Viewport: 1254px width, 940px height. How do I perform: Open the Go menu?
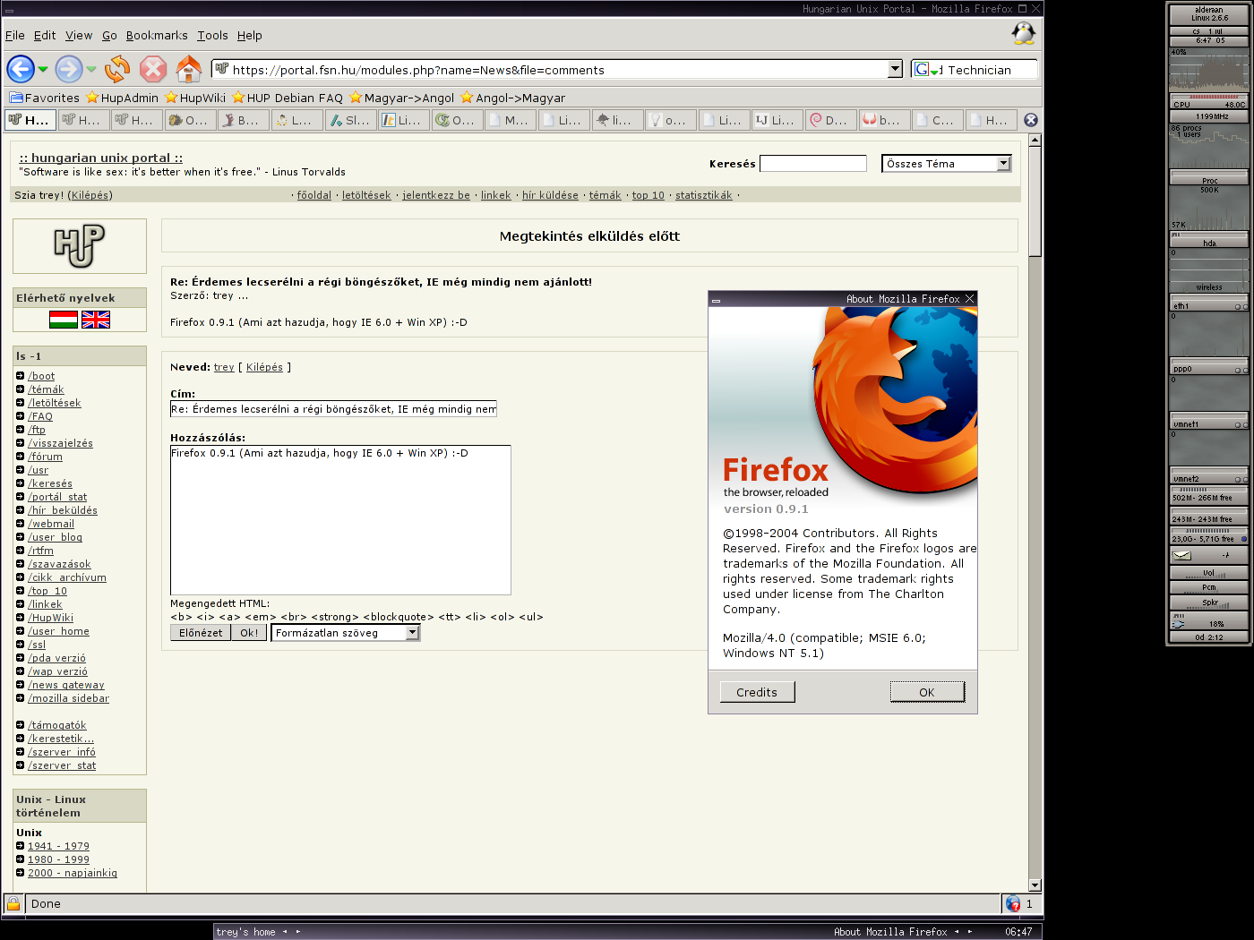tap(109, 35)
